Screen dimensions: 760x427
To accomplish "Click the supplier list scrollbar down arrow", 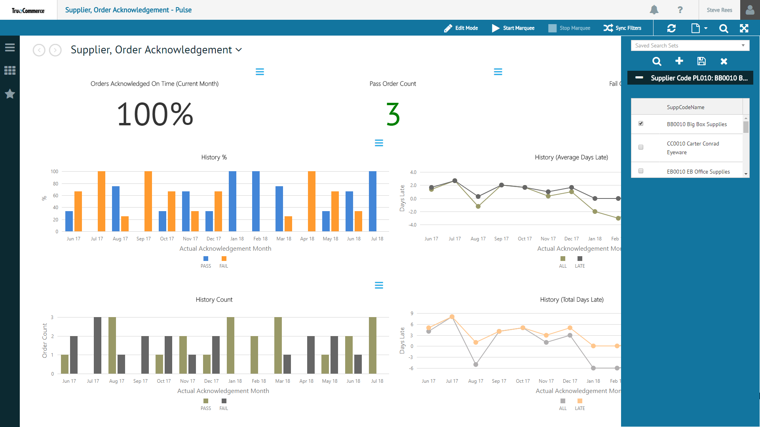I will coord(746,174).
